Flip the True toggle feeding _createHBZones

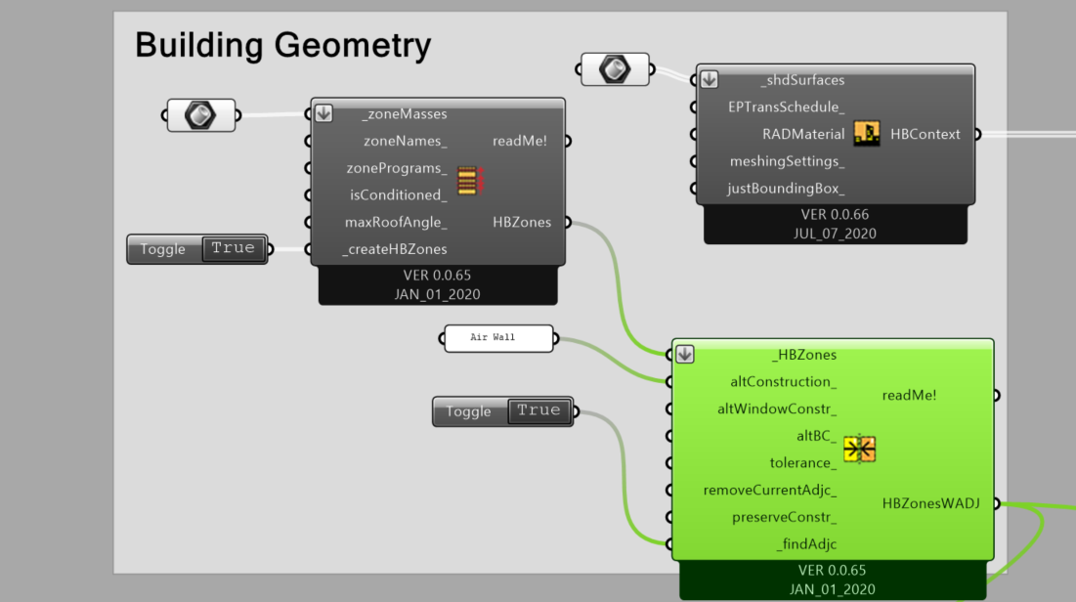click(234, 248)
